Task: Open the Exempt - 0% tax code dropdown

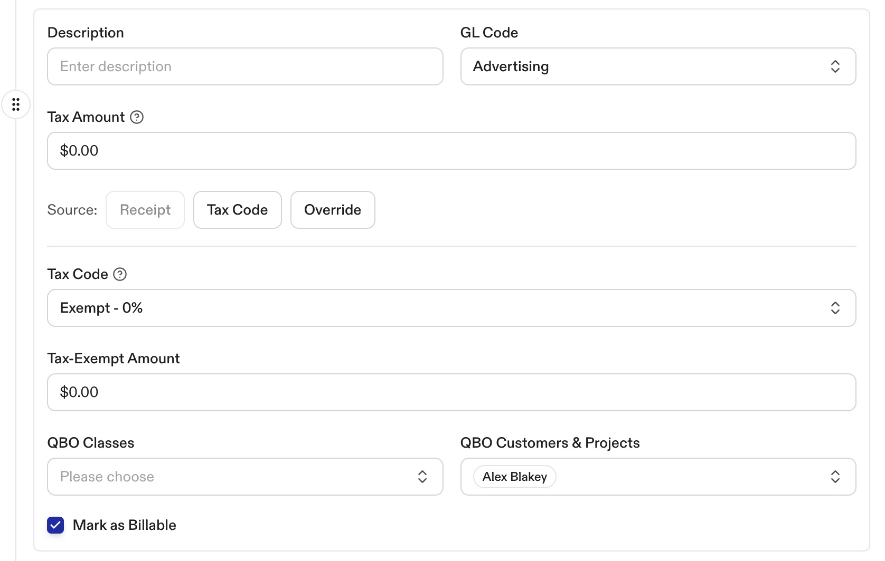Action: (451, 308)
